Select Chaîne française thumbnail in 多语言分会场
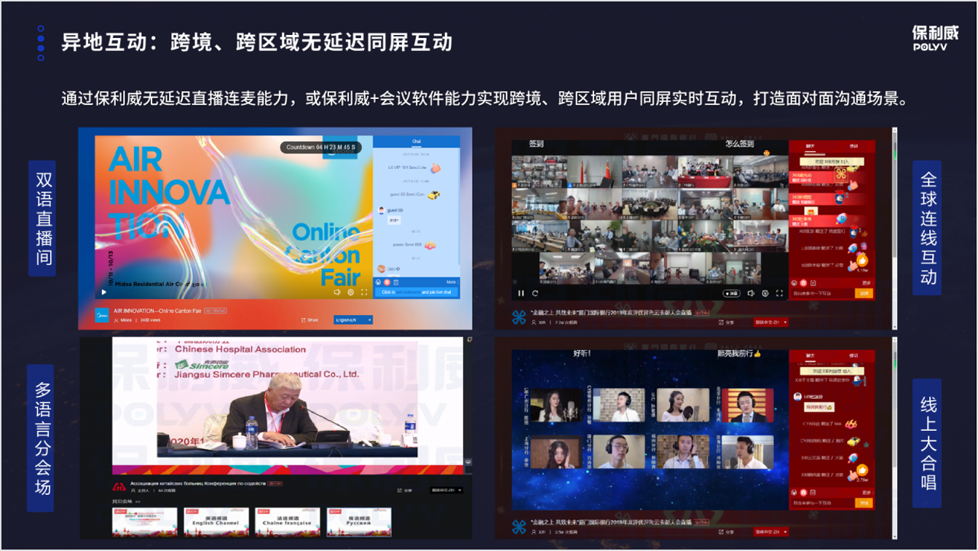The height and width of the screenshot is (551, 978). pyautogui.click(x=288, y=522)
